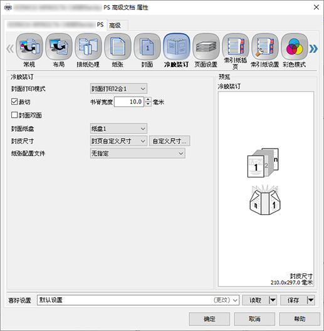Expand the 喜好设置 presets dropdown
Image resolution: width=324 pixels, height=331 pixels.
[x=138, y=300]
